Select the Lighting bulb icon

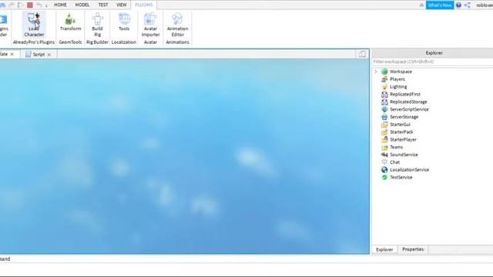(x=384, y=87)
